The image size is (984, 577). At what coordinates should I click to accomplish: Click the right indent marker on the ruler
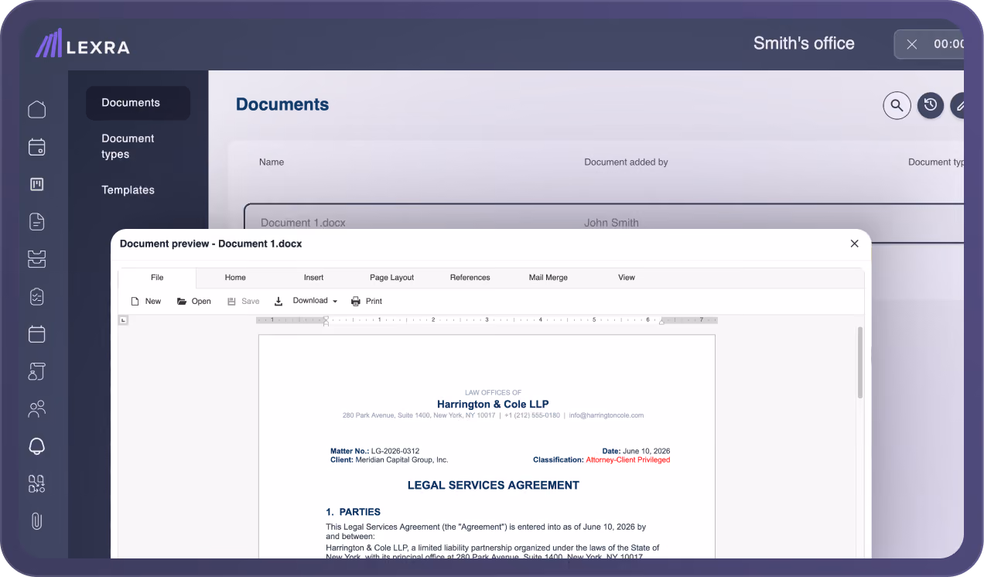pyautogui.click(x=661, y=322)
